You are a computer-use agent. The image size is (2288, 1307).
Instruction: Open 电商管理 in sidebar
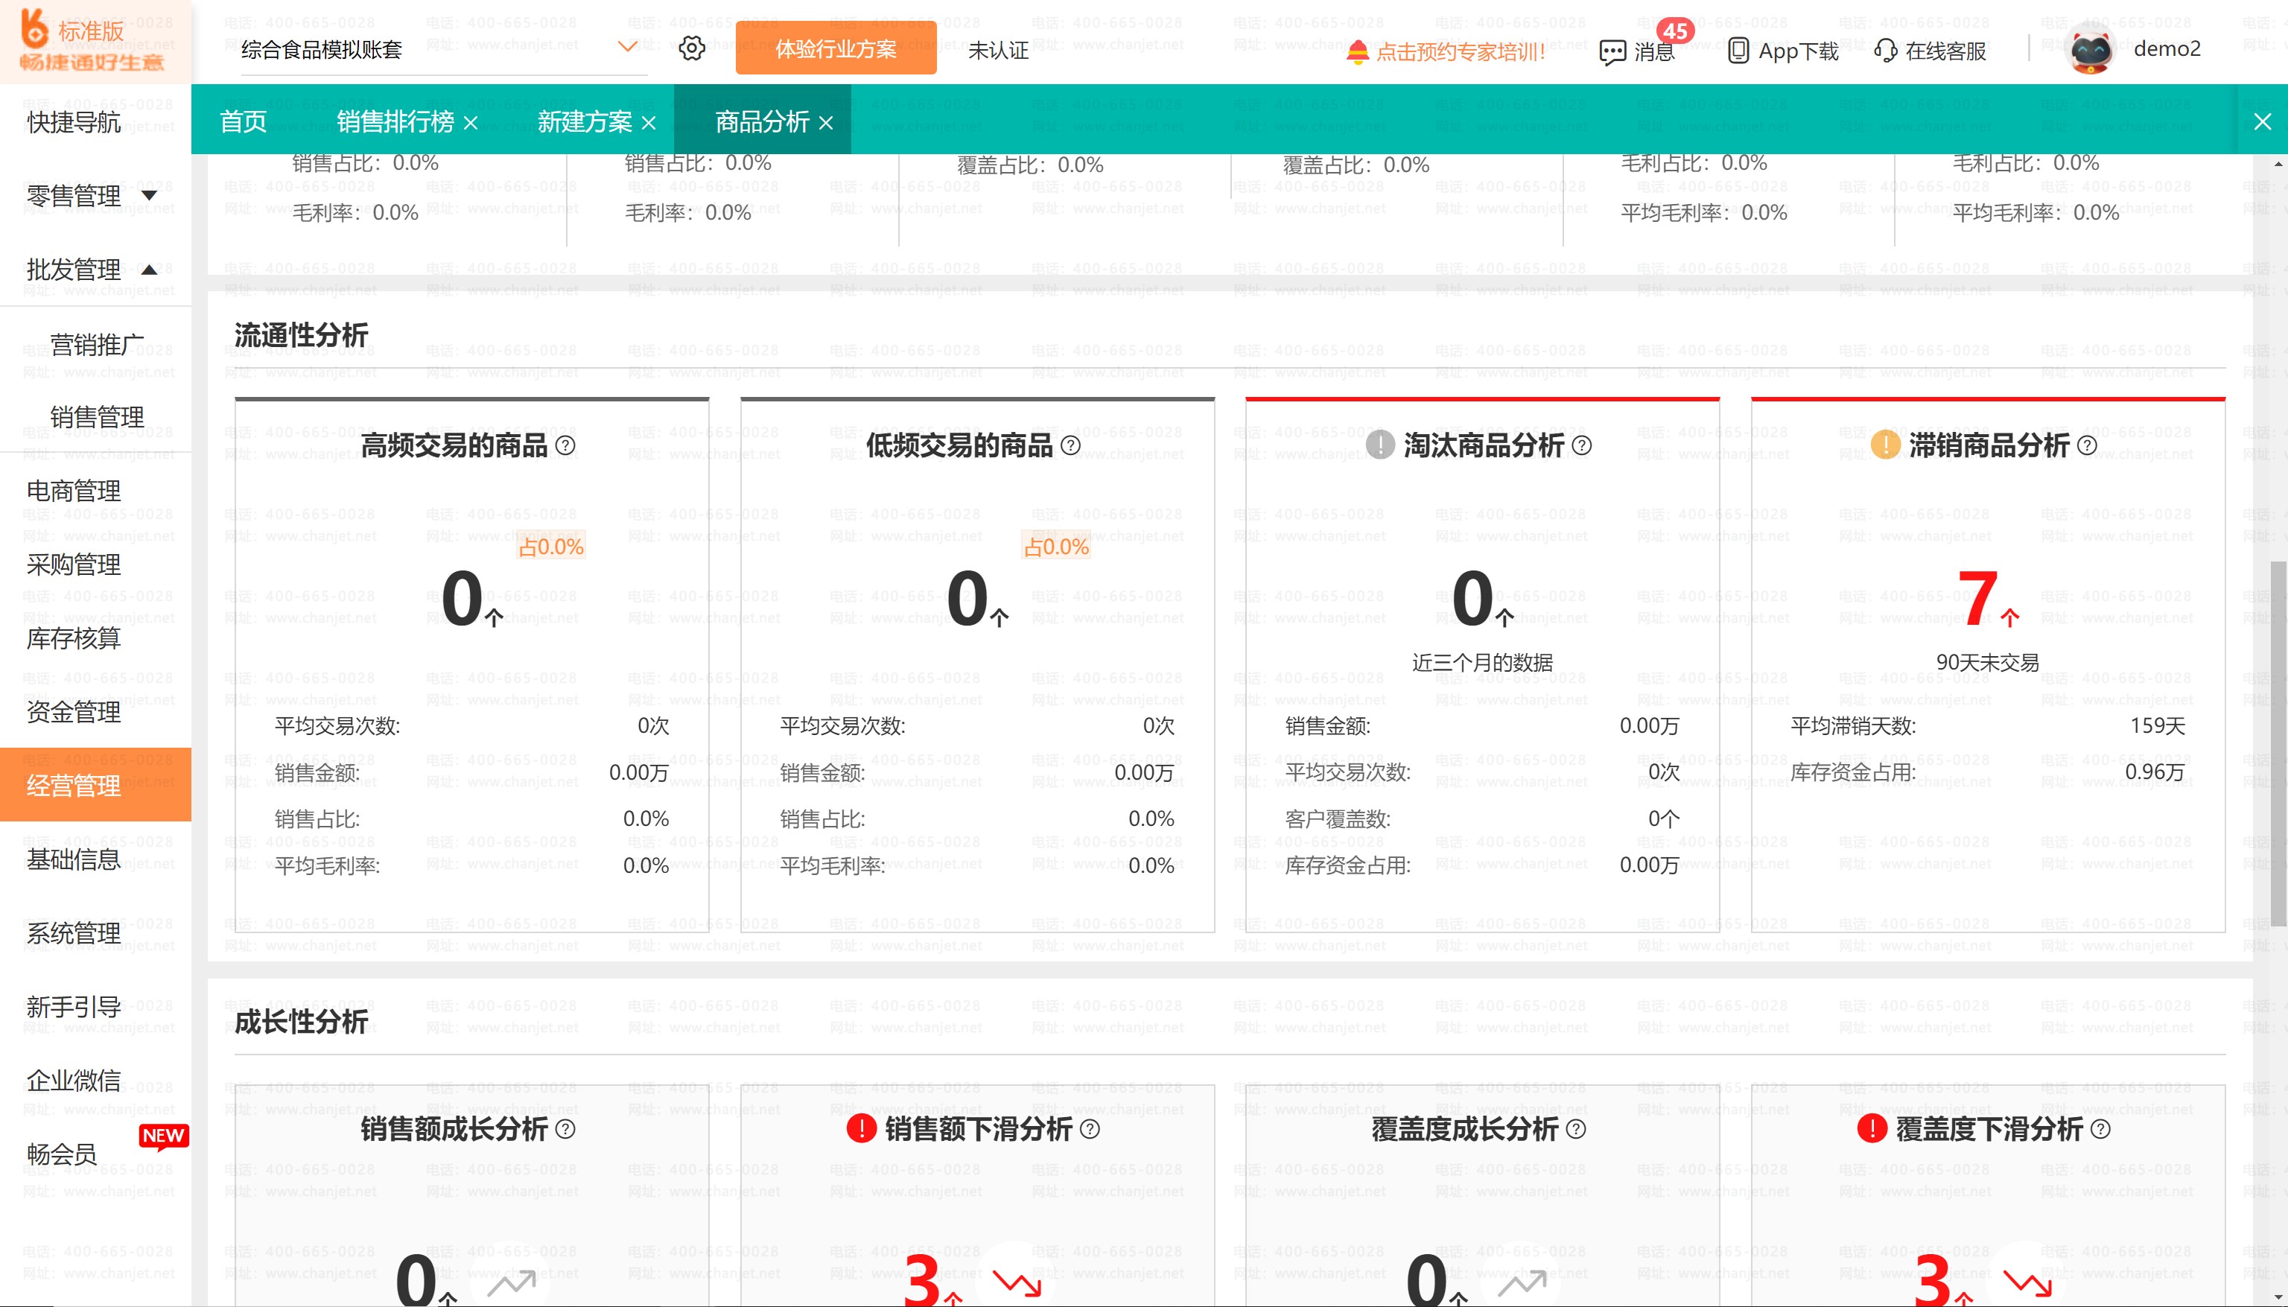coord(74,491)
